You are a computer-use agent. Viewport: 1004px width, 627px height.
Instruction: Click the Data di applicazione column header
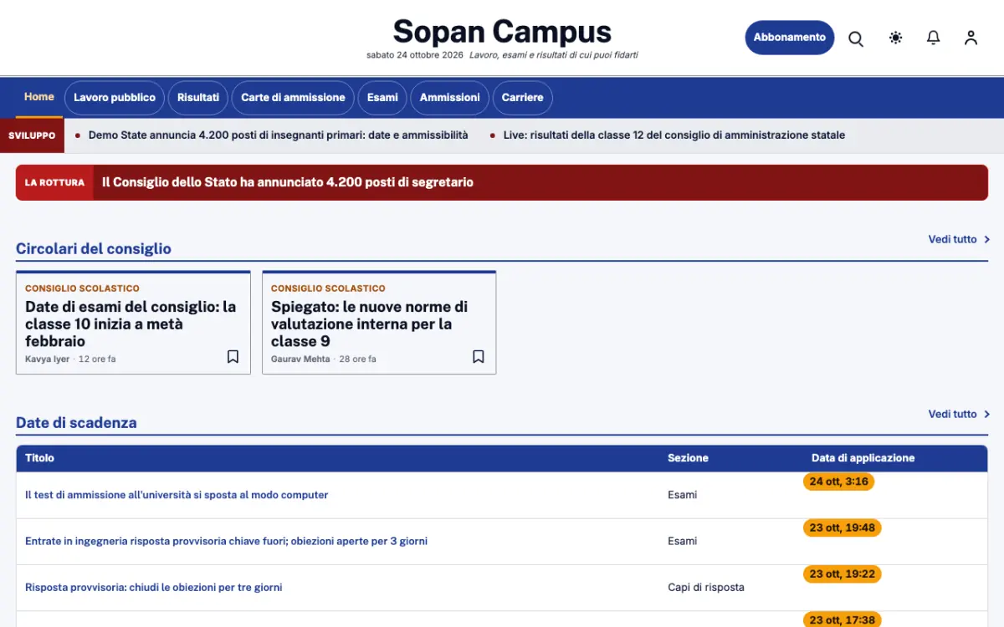point(863,458)
